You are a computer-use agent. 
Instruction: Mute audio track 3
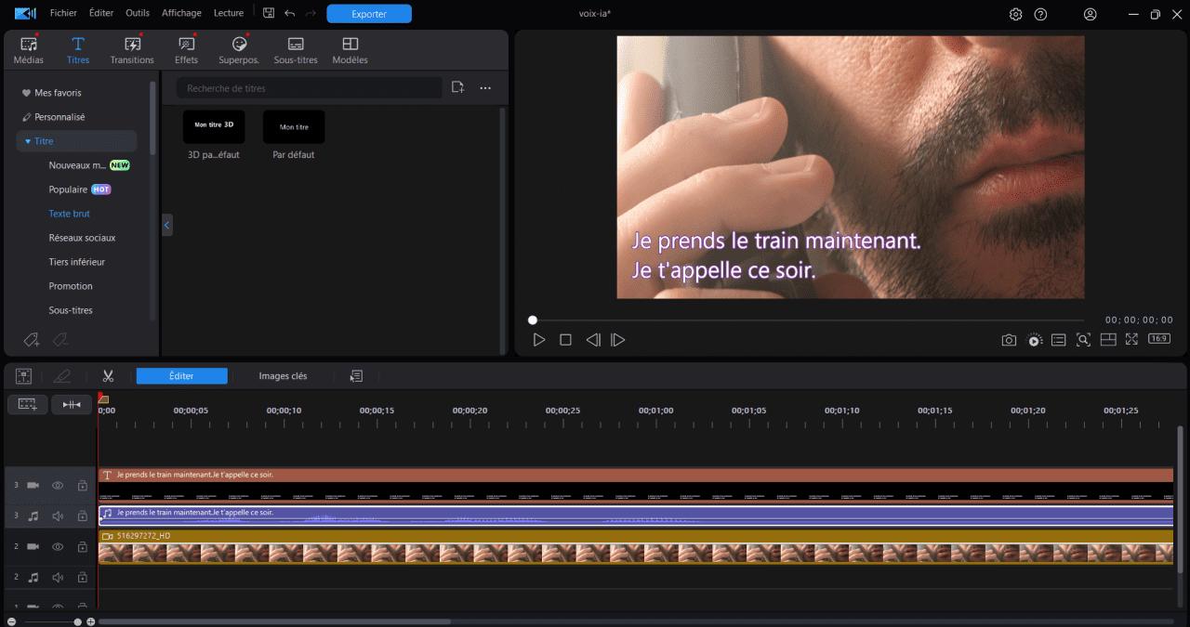[57, 516]
